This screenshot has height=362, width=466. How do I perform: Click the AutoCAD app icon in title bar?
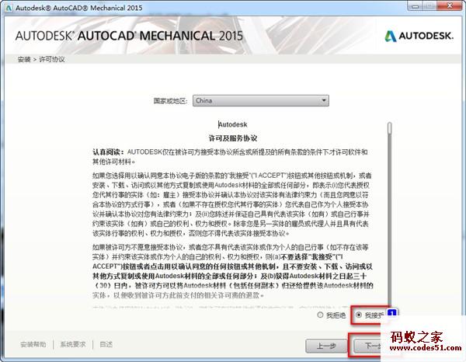[9, 8]
